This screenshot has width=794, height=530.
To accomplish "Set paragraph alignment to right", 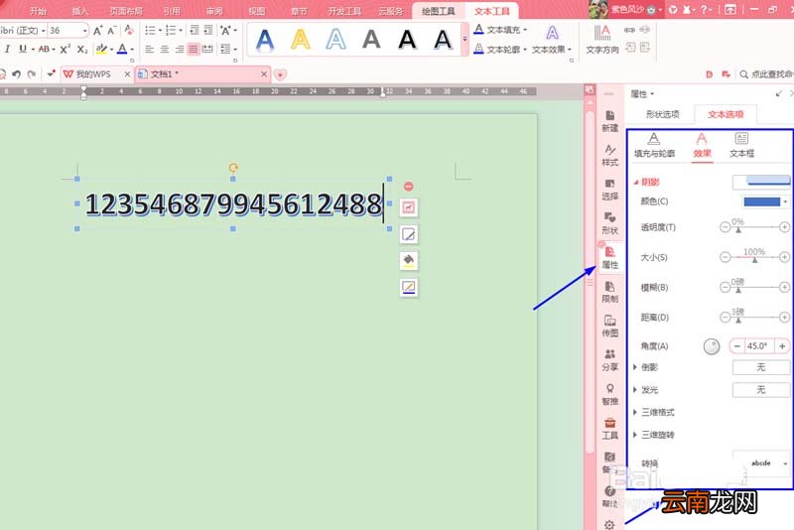I will pyautogui.click(x=180, y=49).
